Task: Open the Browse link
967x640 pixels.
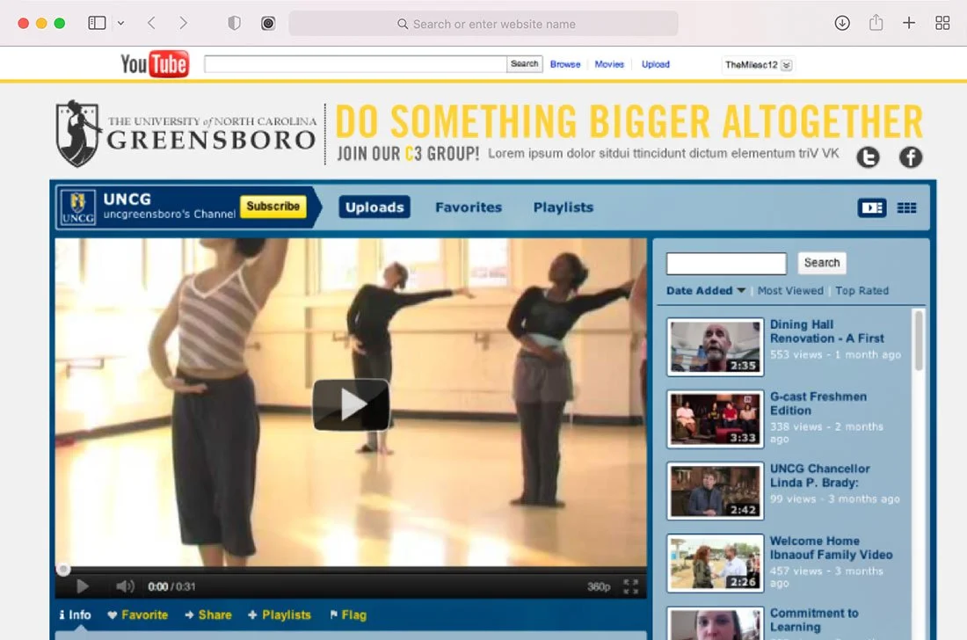Action: tap(565, 64)
